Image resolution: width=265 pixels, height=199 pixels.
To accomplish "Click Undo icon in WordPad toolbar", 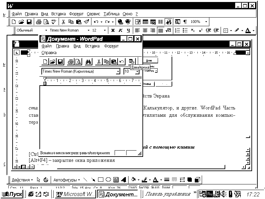I will click(121, 61).
